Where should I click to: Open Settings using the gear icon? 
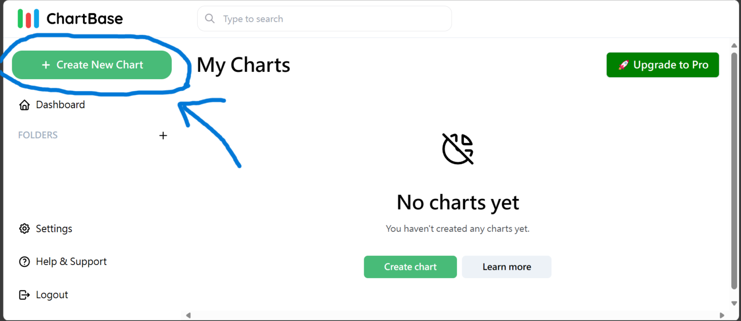[x=24, y=228]
